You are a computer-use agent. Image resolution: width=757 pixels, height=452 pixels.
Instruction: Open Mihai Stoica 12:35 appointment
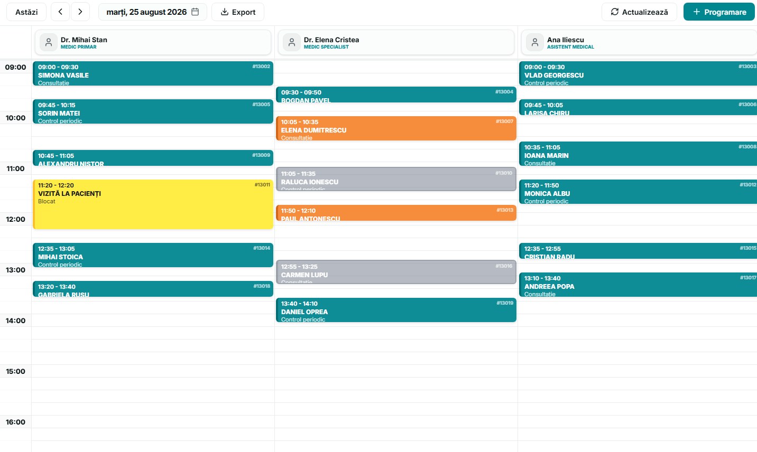tap(153, 255)
